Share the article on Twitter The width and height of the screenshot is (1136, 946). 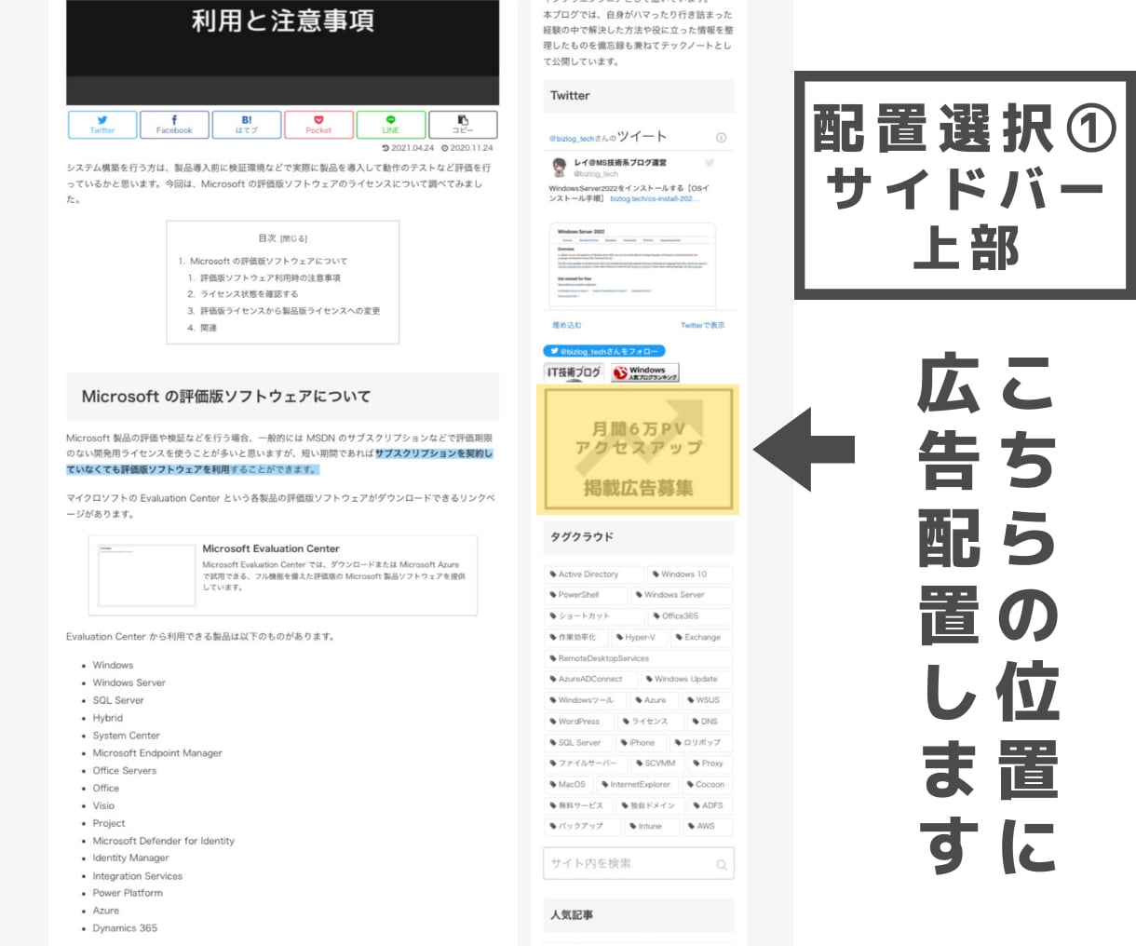[x=102, y=125]
